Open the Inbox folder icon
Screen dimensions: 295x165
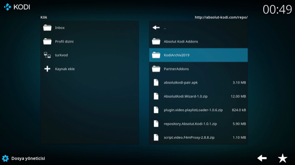[x=47, y=27]
